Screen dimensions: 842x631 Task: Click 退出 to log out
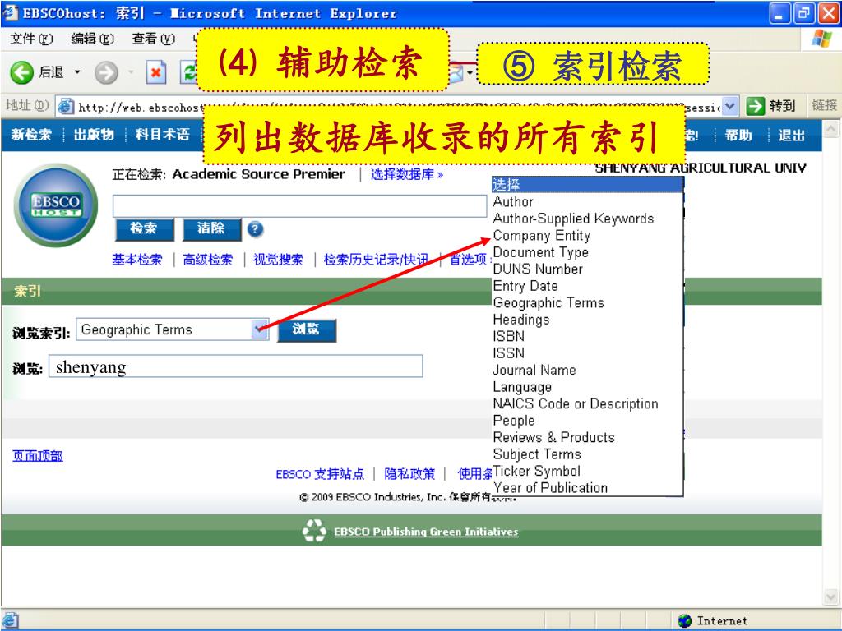pos(792,135)
